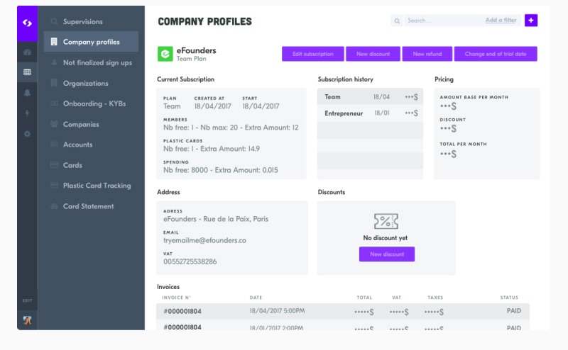
Task: Click New discount button in header
Action: pos(373,54)
